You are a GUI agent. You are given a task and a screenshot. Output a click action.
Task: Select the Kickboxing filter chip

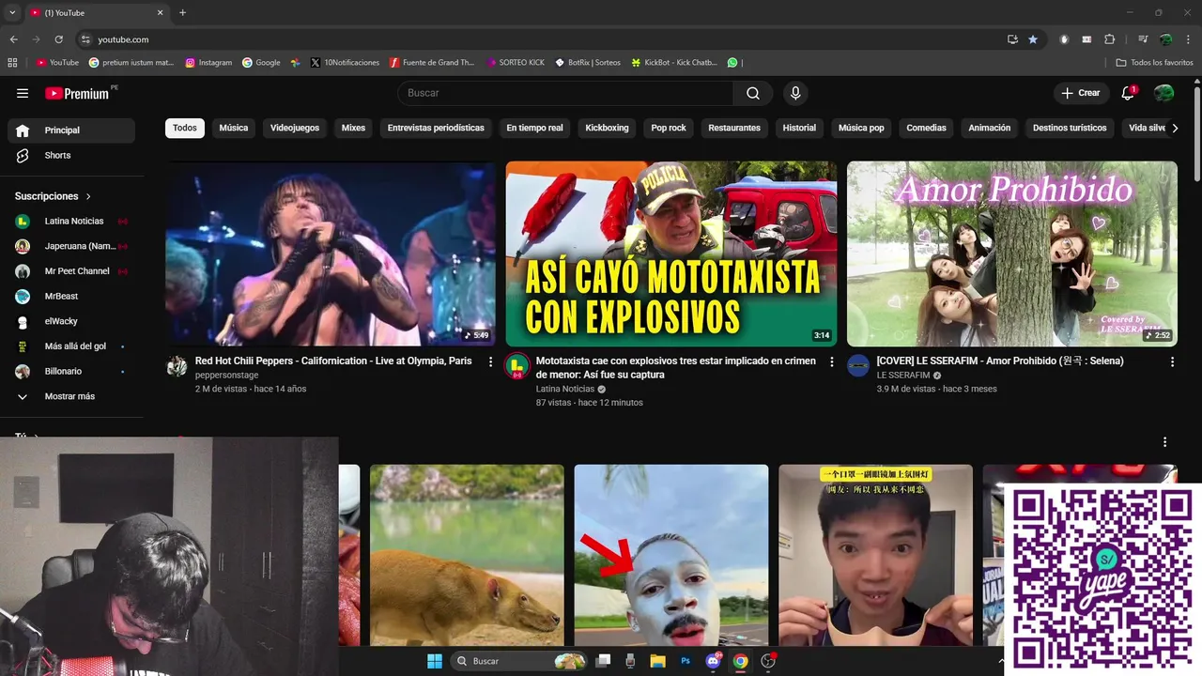(607, 128)
